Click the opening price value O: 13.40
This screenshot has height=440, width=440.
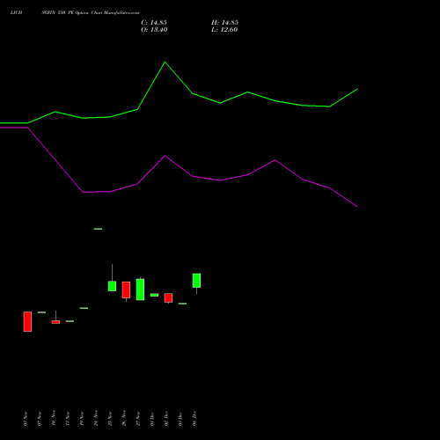154,30
